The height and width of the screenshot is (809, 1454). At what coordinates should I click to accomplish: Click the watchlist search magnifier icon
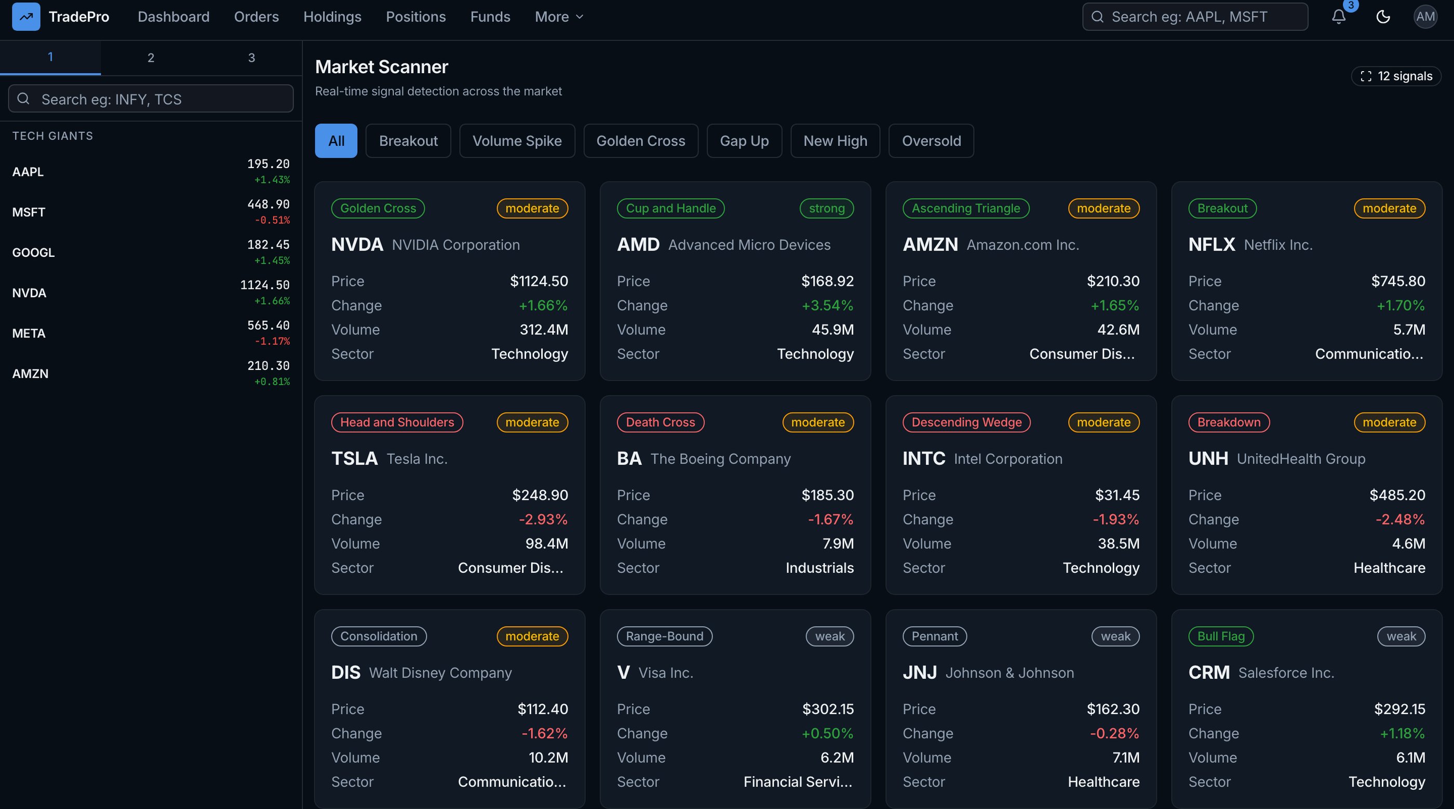tap(23, 99)
